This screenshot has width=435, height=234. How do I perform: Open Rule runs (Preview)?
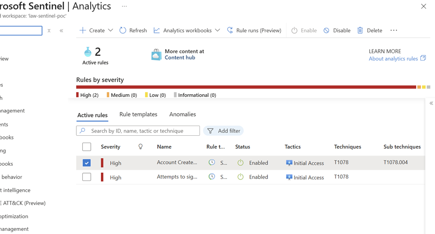tap(254, 30)
